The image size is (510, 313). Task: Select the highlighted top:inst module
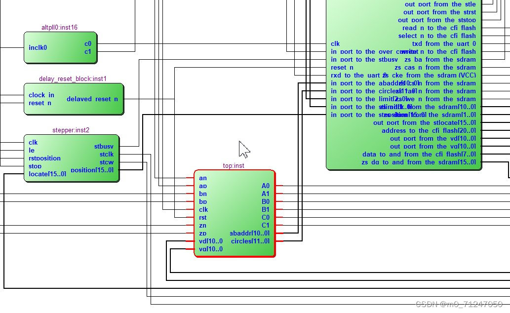(x=235, y=212)
